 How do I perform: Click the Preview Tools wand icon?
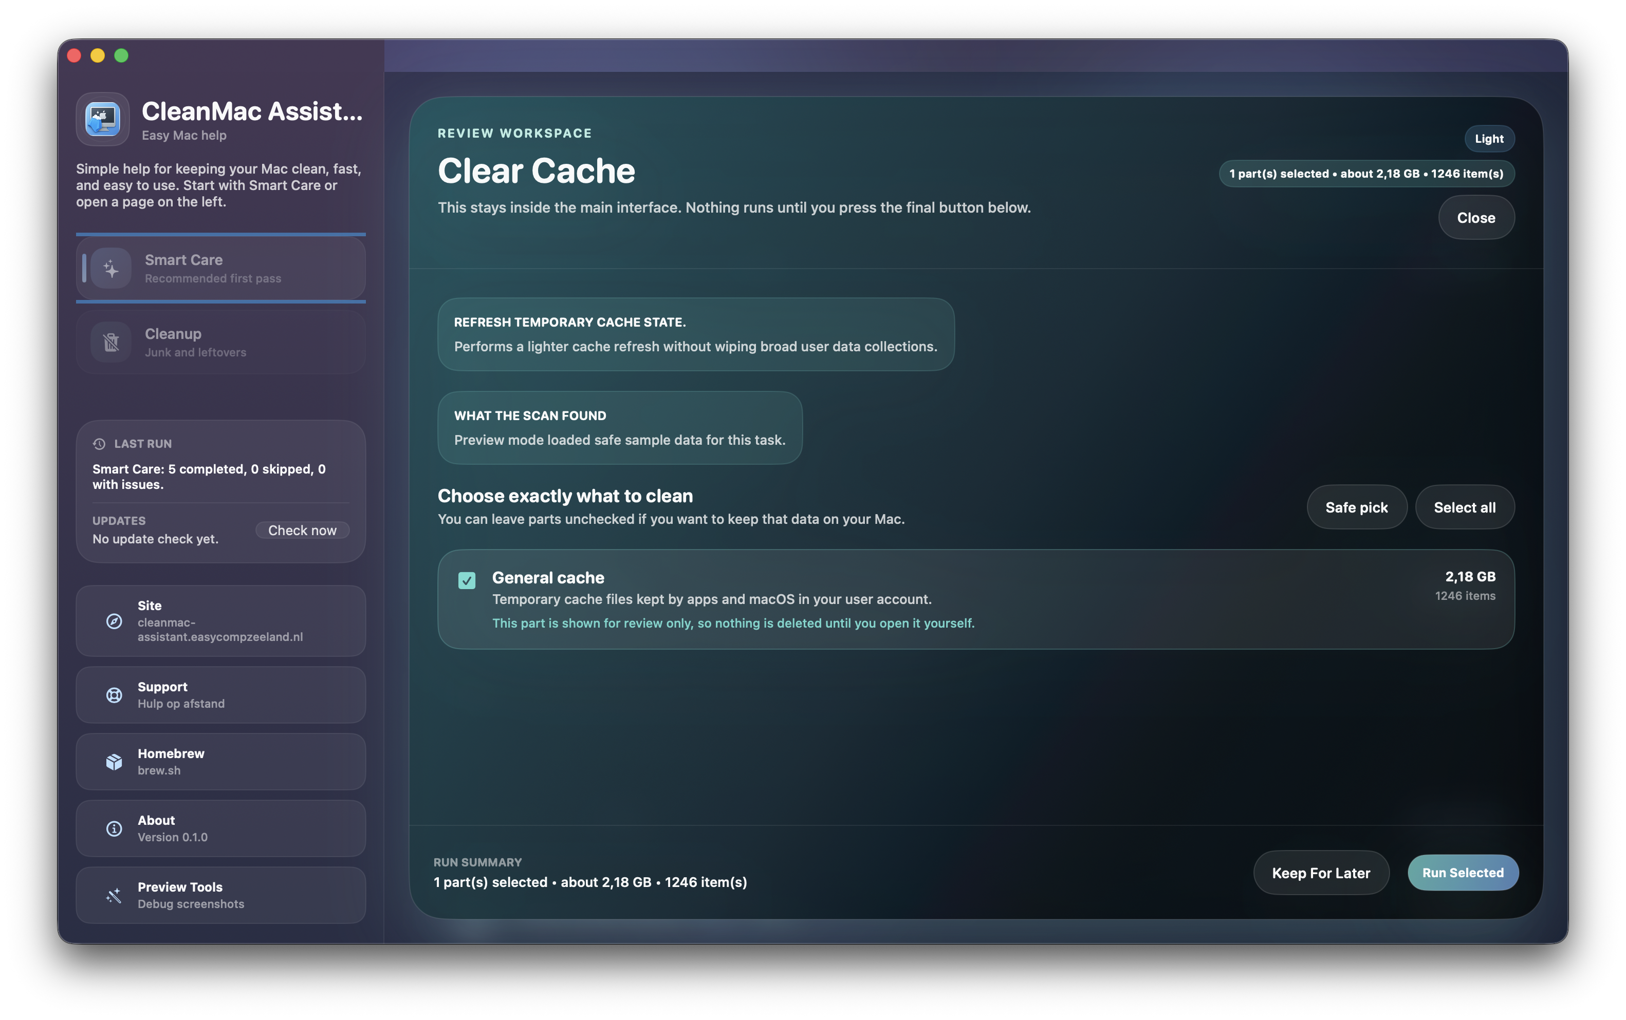click(114, 895)
